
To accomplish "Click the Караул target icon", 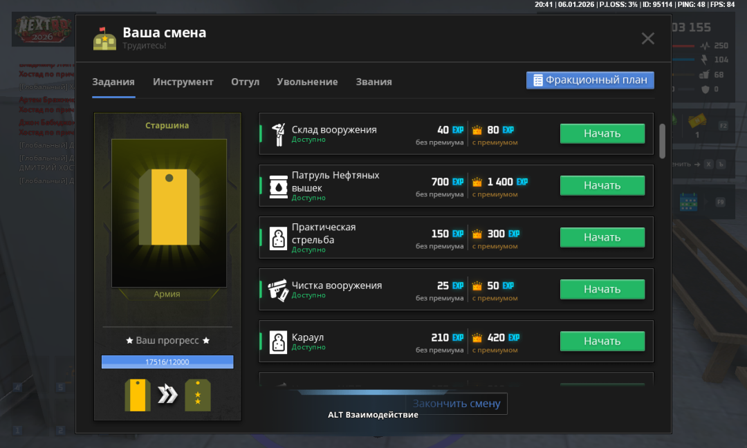I will coord(278,342).
